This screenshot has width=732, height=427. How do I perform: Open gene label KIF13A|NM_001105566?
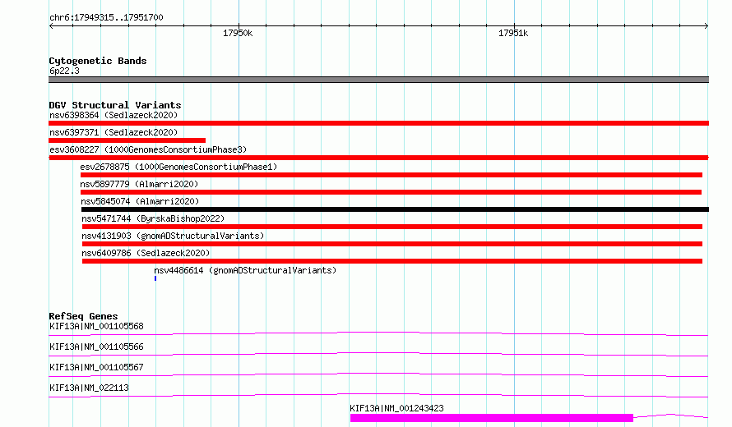point(96,347)
